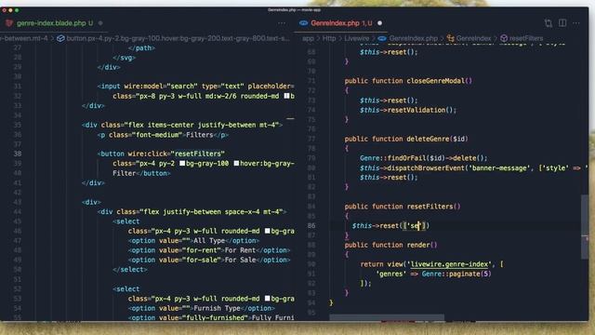Click line number 86 in right editor

click(x=311, y=225)
